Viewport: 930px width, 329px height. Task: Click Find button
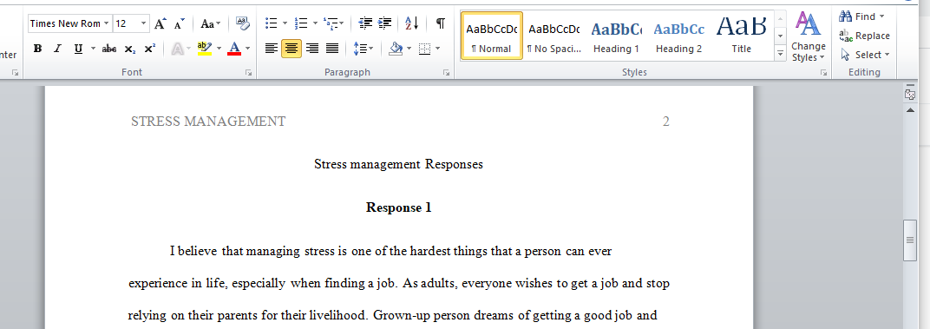point(857,16)
